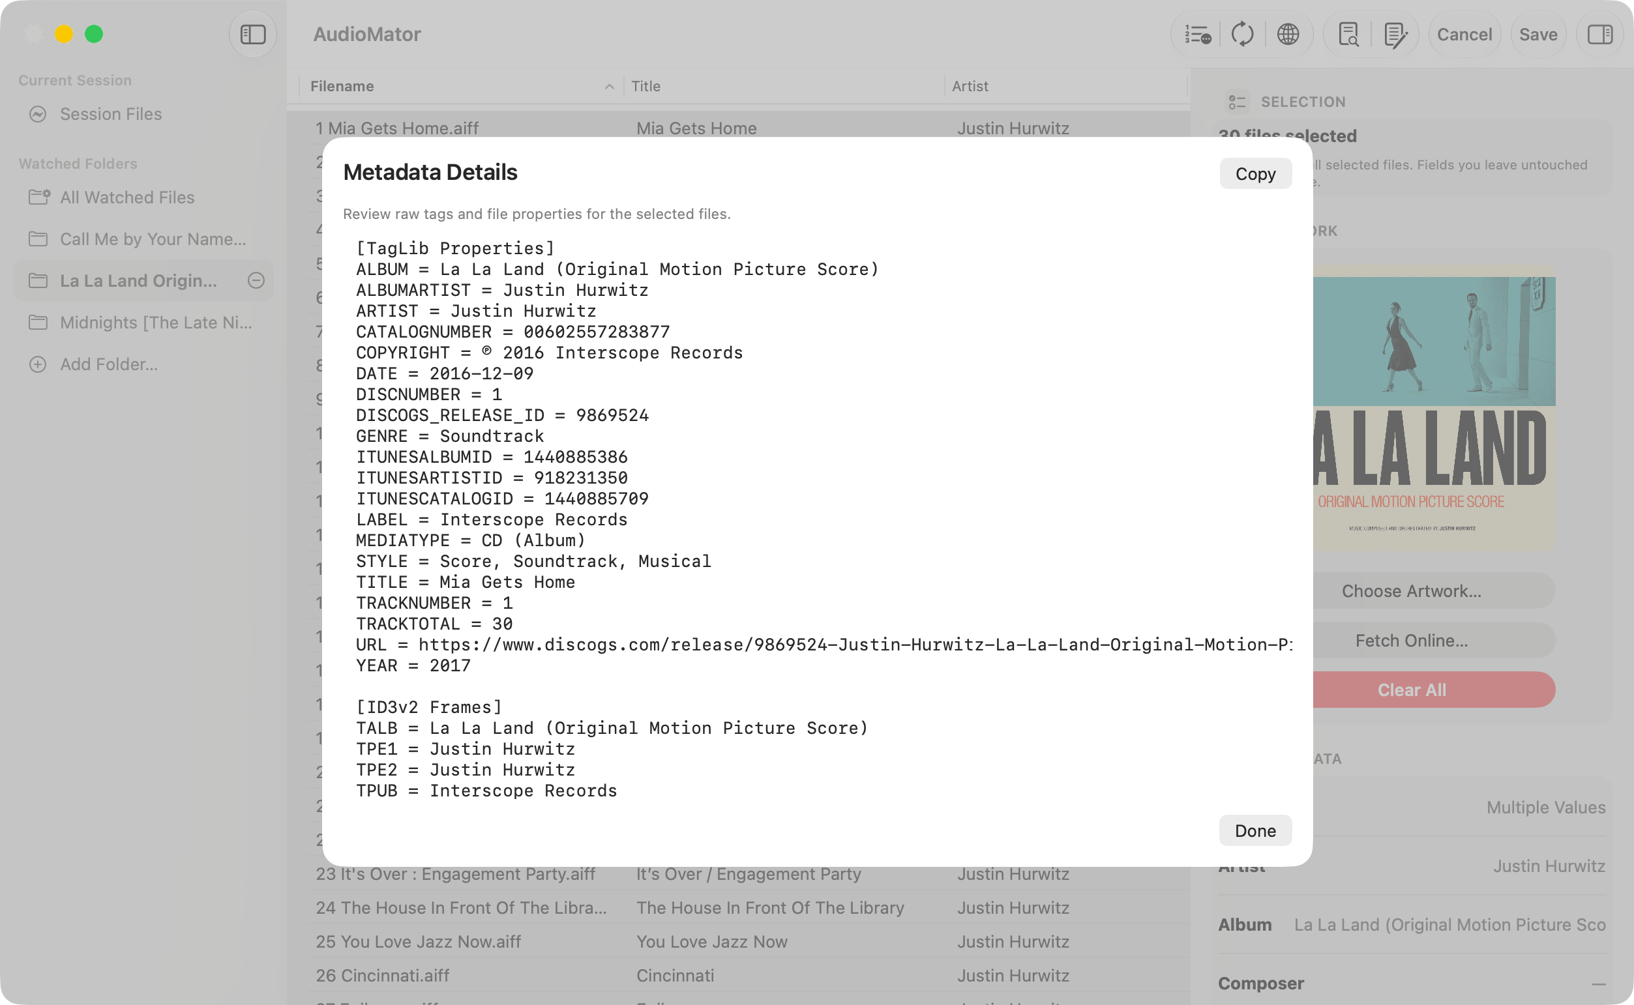
Task: Click the La La Land album artwork
Action: pos(1434,408)
